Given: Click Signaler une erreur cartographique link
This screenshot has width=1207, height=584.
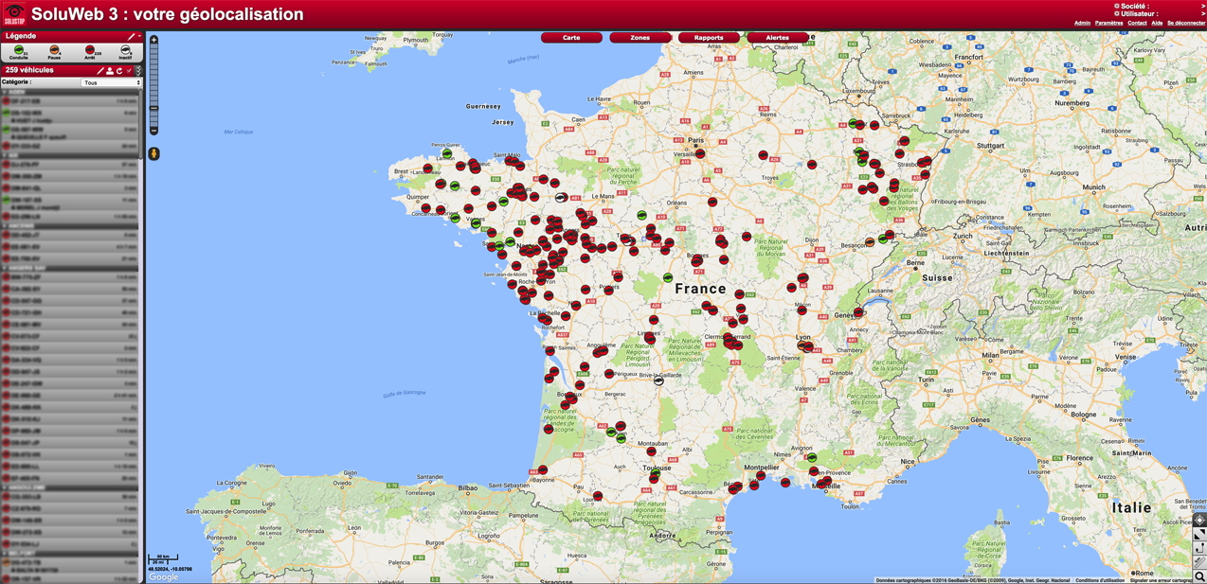Looking at the screenshot, I should (x=1161, y=580).
